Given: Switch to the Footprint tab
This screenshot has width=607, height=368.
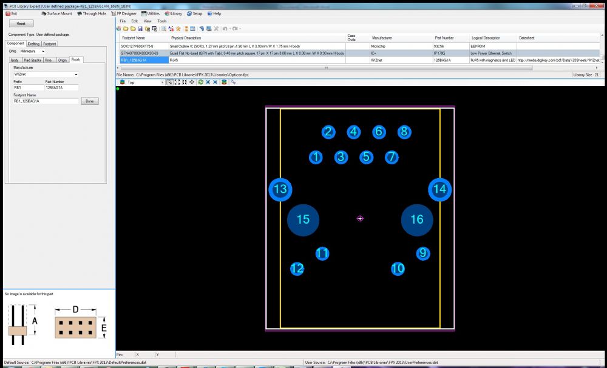Looking at the screenshot, I should point(50,44).
